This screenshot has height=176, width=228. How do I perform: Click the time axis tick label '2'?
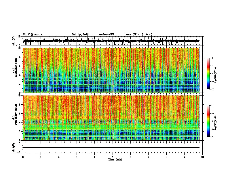point(59,157)
